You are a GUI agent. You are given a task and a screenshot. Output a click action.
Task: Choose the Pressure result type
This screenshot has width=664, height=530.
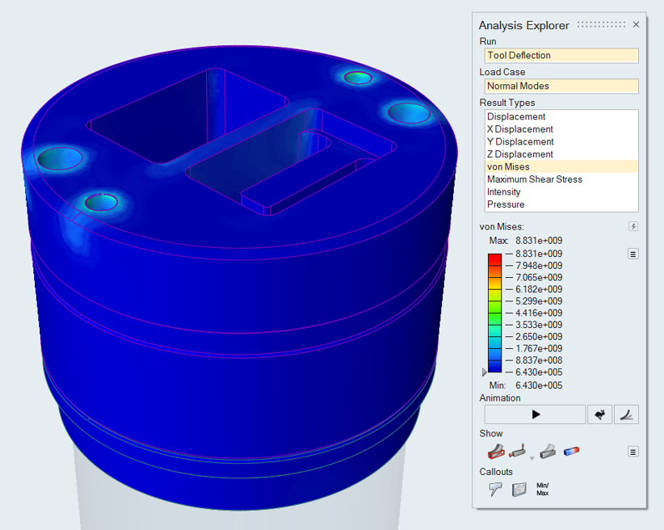tap(507, 204)
